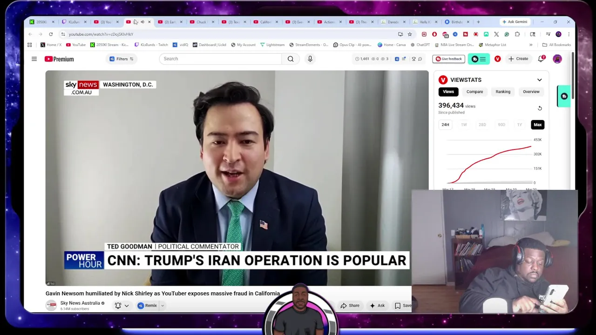Open the browser profile avatar

tap(558, 34)
